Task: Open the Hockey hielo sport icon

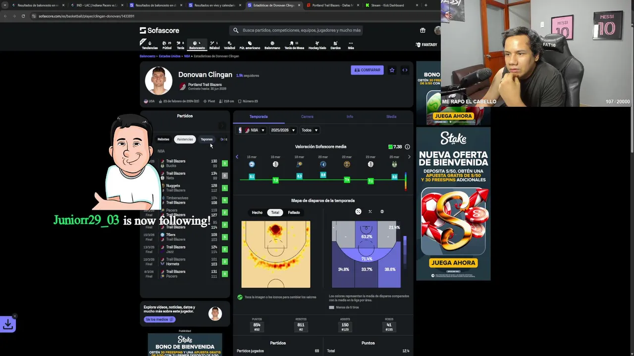Action: [x=317, y=45]
